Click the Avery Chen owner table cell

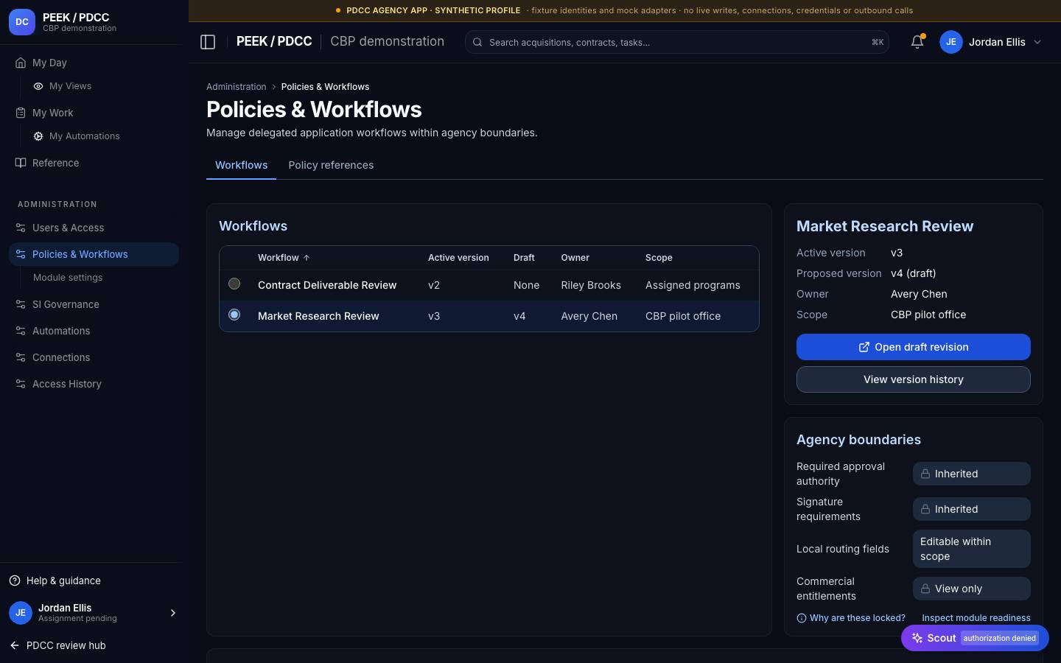click(589, 316)
